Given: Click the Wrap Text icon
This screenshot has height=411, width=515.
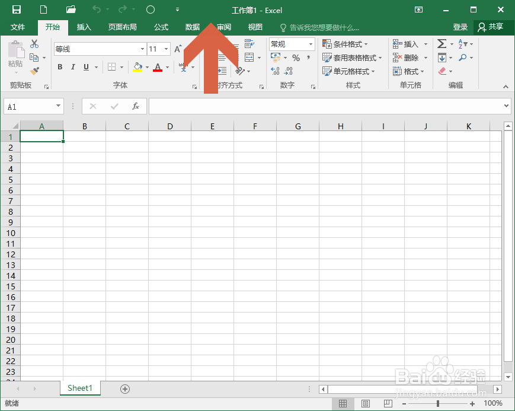Looking at the screenshot, I should point(249,43).
